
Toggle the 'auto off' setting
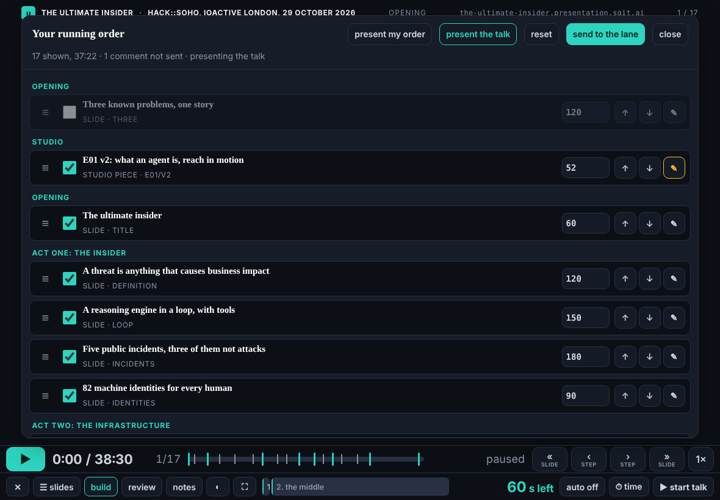coord(582,487)
